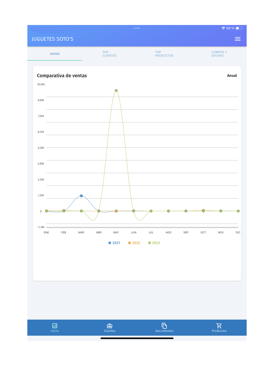This screenshot has width=274, height=366.
Task: Tap the battery indicator icon
Action: pos(239,28)
